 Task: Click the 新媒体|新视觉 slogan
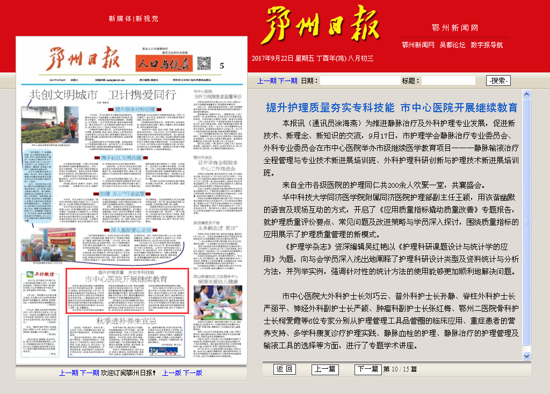point(133,19)
